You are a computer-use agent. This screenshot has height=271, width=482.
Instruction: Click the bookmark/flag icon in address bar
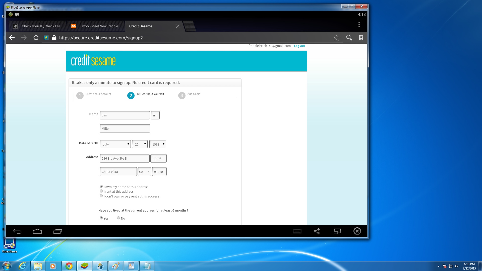click(x=360, y=37)
